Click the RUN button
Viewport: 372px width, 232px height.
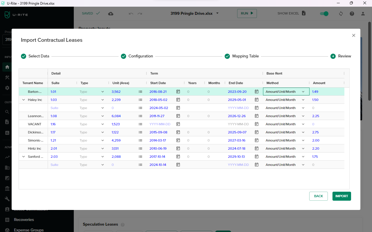pos(247,13)
